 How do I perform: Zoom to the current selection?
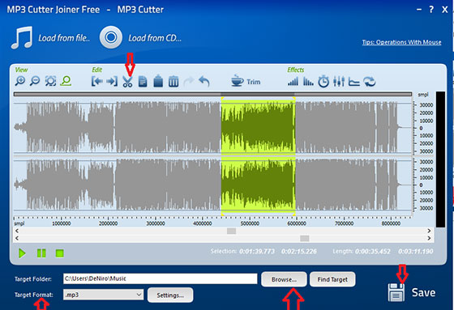(66, 81)
